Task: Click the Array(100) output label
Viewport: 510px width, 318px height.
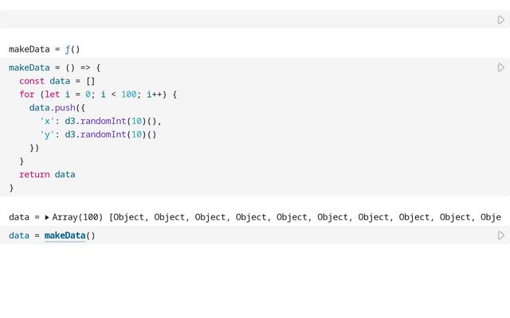Action: (x=77, y=217)
